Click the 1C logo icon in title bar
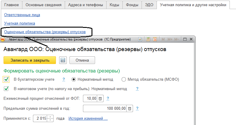Screen dimensions: 236x125 pos(3,39)
